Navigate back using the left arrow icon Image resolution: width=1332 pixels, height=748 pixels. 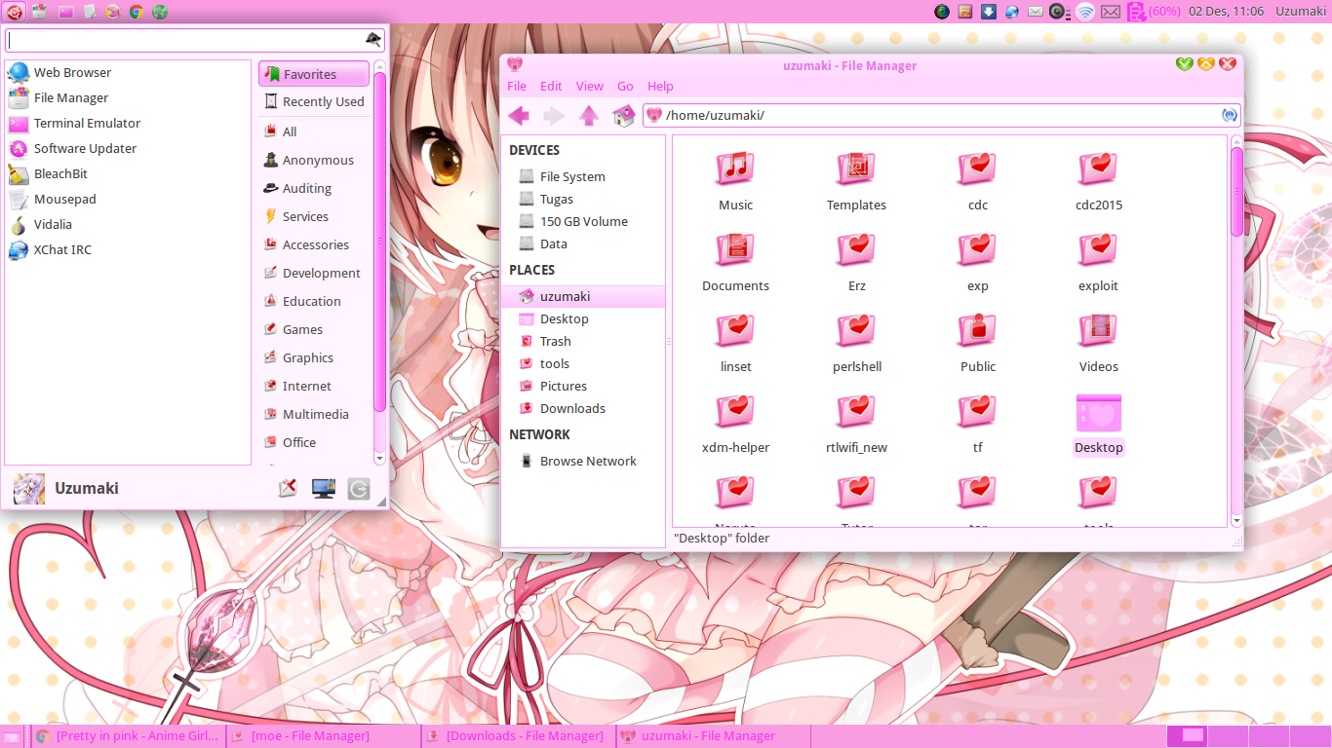pos(520,115)
